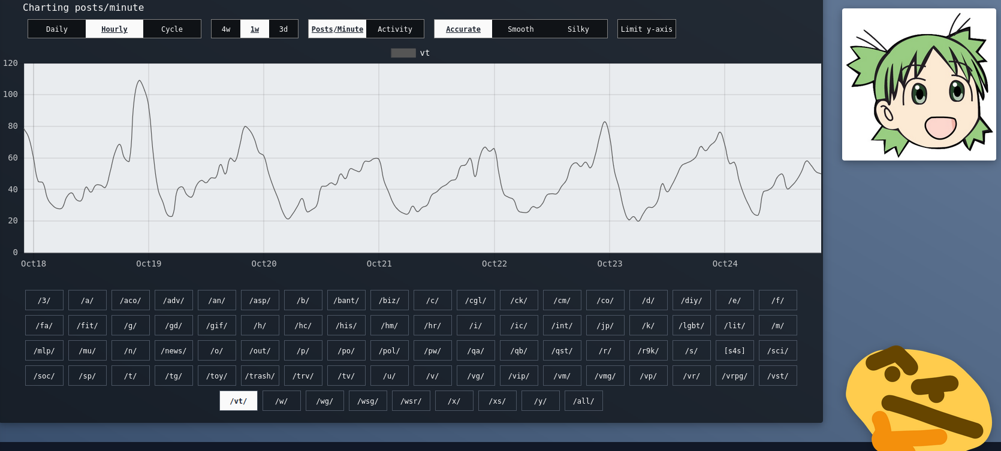The height and width of the screenshot is (451, 1001).
Task: Click the Oct19 peak on the chart
Action: pyautogui.click(x=139, y=81)
